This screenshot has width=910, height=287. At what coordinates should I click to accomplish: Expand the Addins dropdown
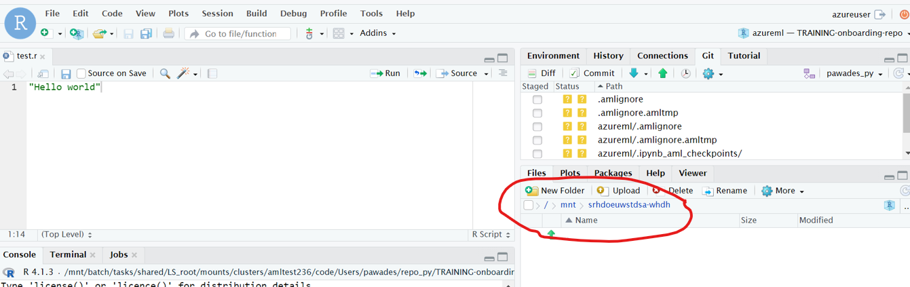(x=377, y=33)
